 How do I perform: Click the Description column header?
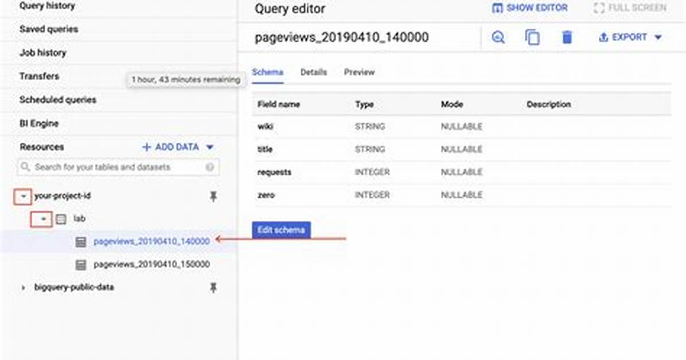point(548,104)
